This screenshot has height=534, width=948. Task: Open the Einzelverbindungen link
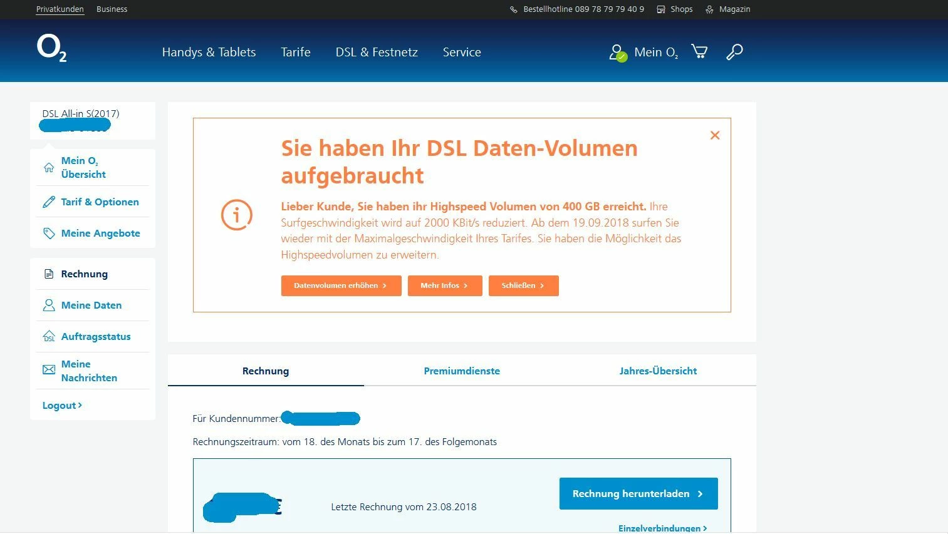tap(663, 528)
